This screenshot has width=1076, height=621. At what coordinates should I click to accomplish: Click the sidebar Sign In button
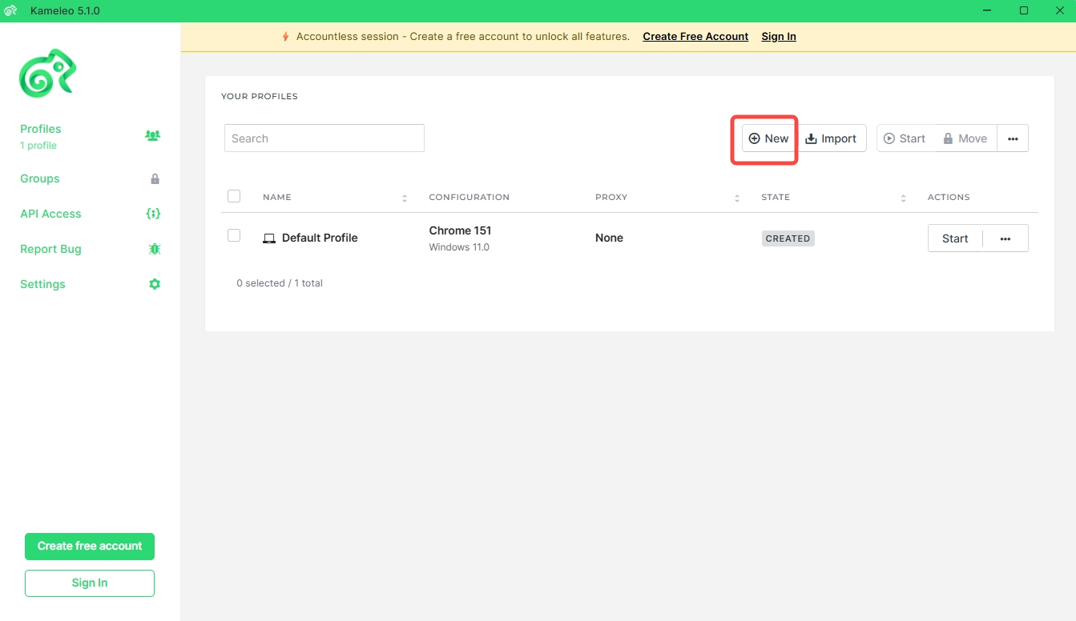[90, 583]
